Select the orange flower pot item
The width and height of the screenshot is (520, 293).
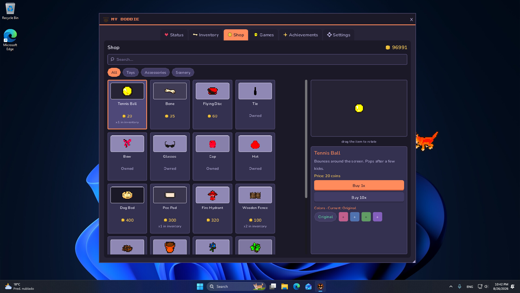170,246
